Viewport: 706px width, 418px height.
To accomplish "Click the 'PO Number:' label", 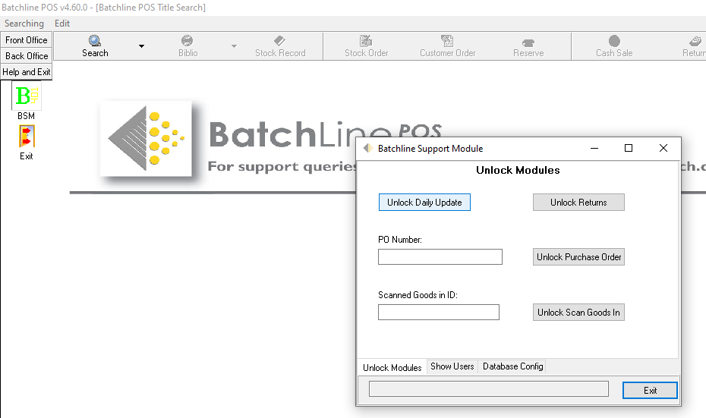I will pyautogui.click(x=400, y=240).
